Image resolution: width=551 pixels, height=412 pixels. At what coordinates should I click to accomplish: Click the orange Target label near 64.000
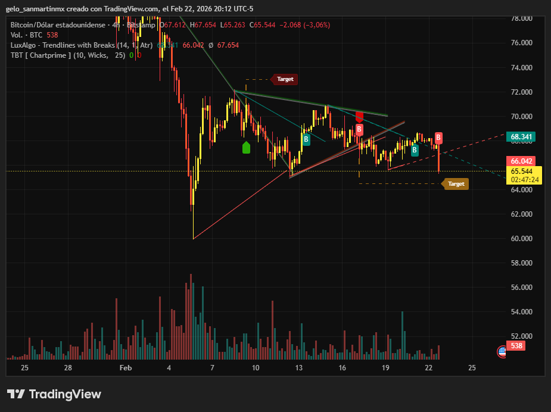coord(456,184)
